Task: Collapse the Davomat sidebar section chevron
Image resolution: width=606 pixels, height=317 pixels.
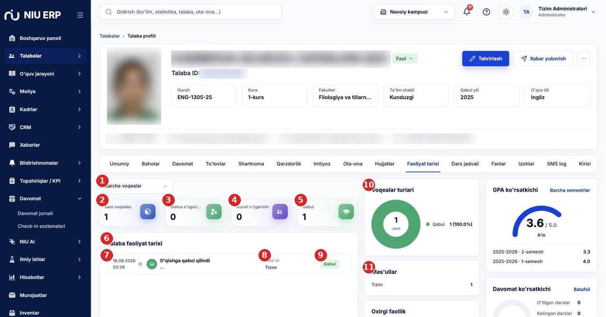Action: pyautogui.click(x=80, y=198)
